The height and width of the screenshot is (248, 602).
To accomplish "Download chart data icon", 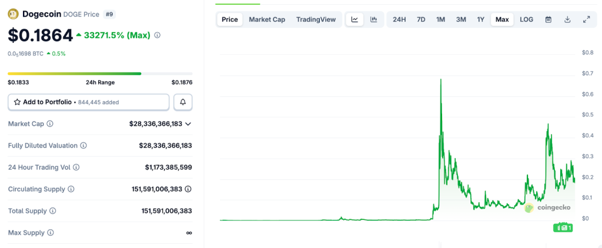I will click(x=567, y=19).
